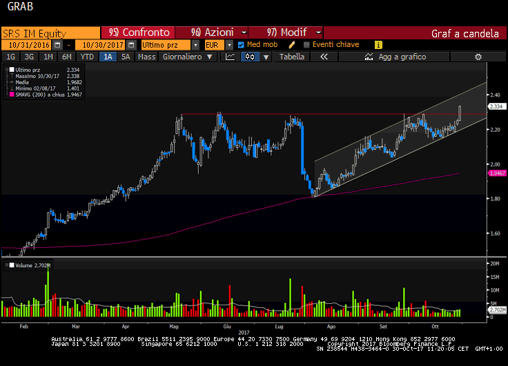Select the YTD time range tab
Image resolution: width=508 pixels, height=366 pixels.
point(87,57)
